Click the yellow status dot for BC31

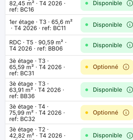tap(87, 67)
